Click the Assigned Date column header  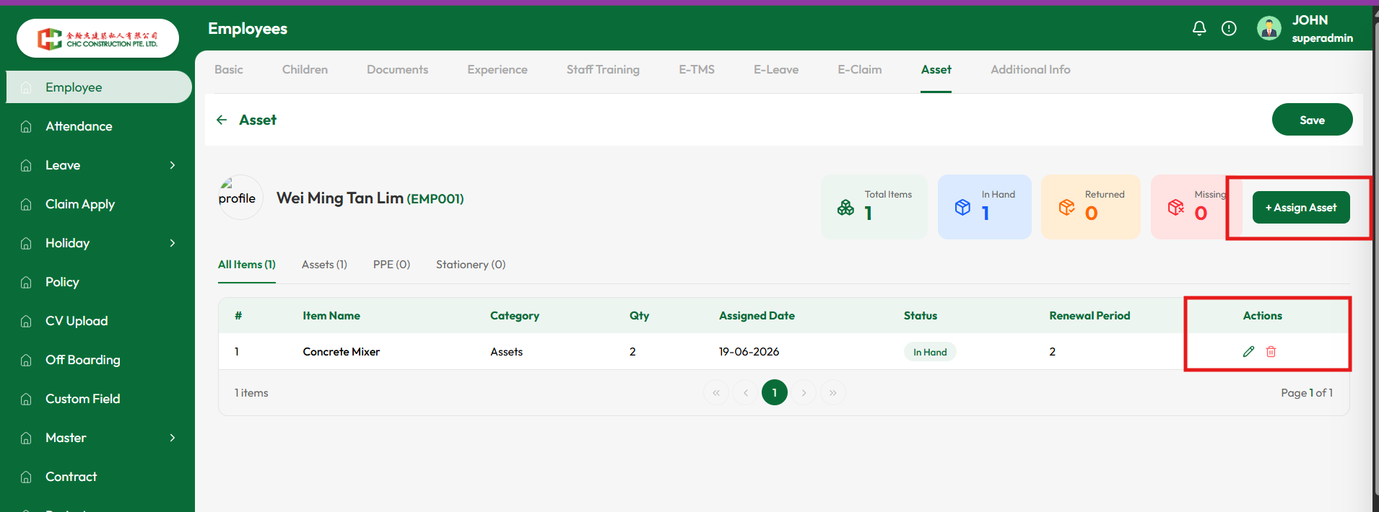pos(757,316)
